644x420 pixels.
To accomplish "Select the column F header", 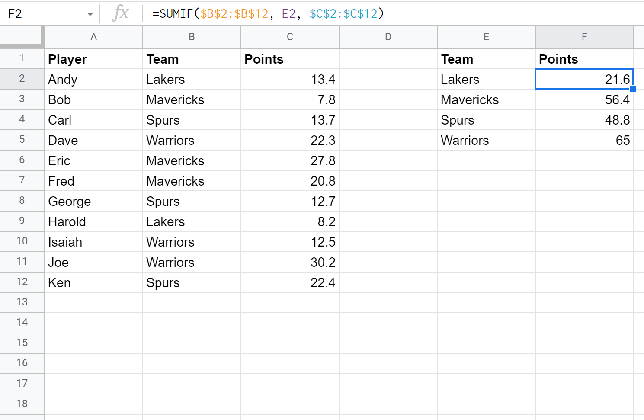I will point(584,37).
